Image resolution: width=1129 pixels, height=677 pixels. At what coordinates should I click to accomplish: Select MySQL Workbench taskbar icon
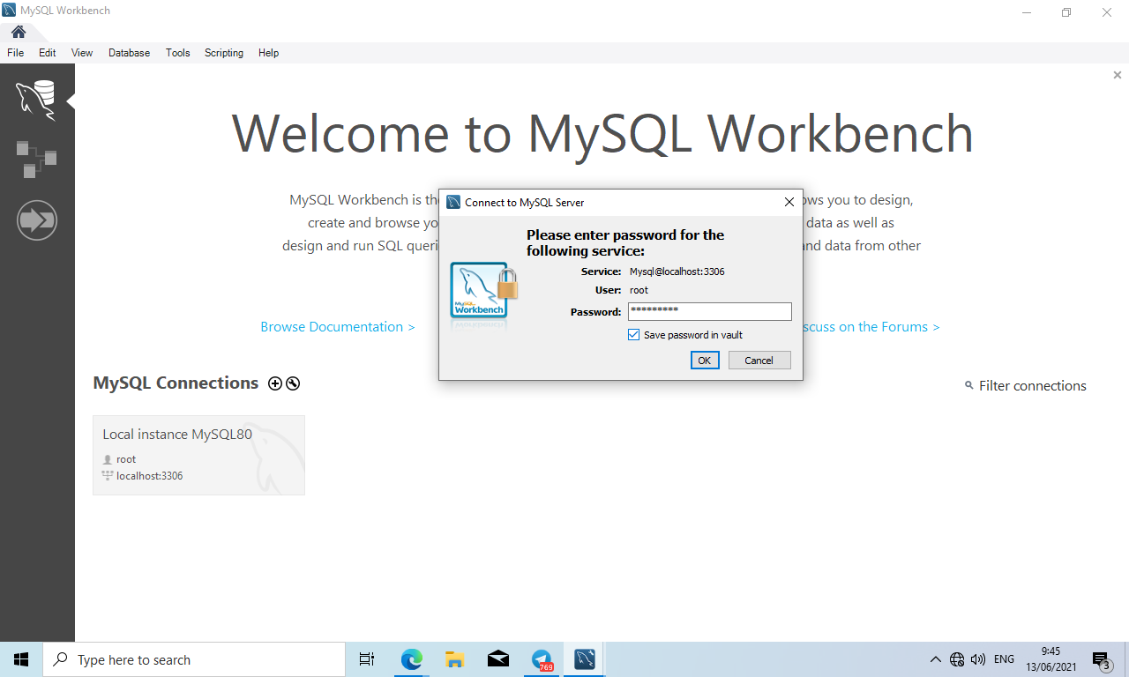[x=585, y=659]
